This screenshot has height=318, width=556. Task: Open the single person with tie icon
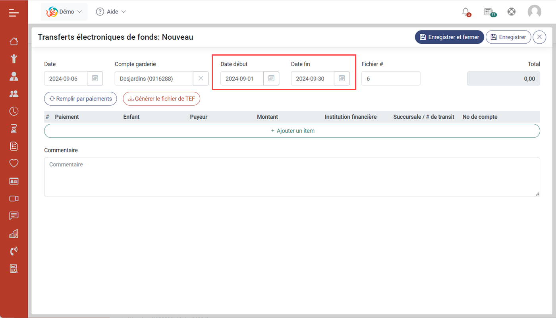click(14, 76)
